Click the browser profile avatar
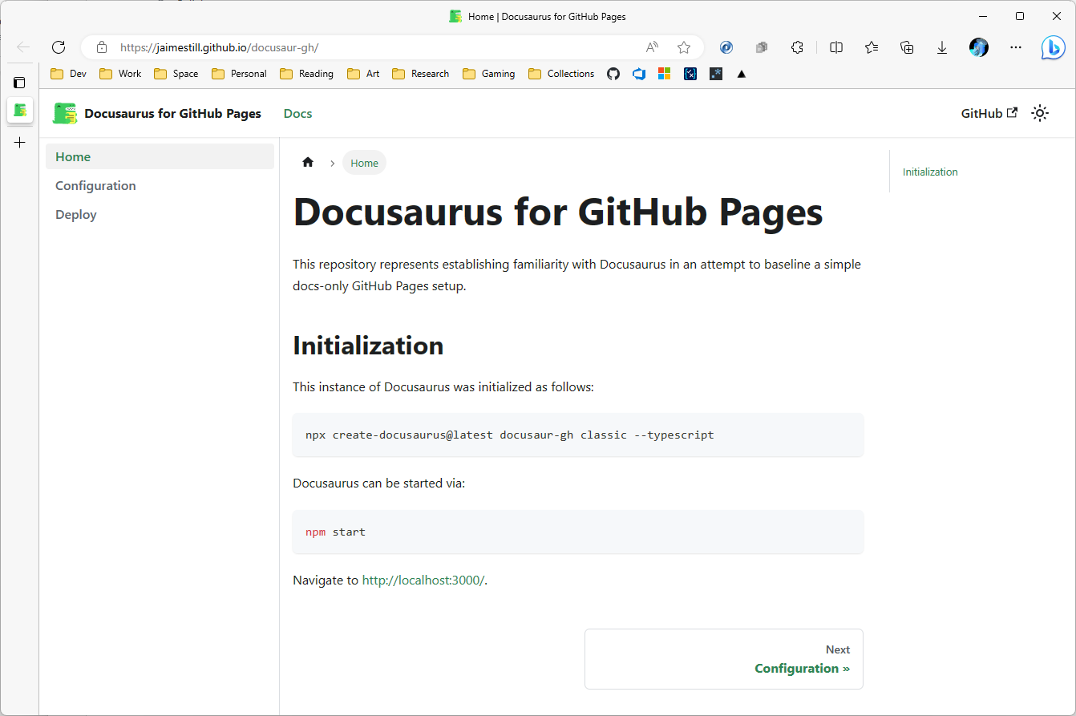Screen dimensions: 1076x716 pyautogui.click(x=979, y=47)
